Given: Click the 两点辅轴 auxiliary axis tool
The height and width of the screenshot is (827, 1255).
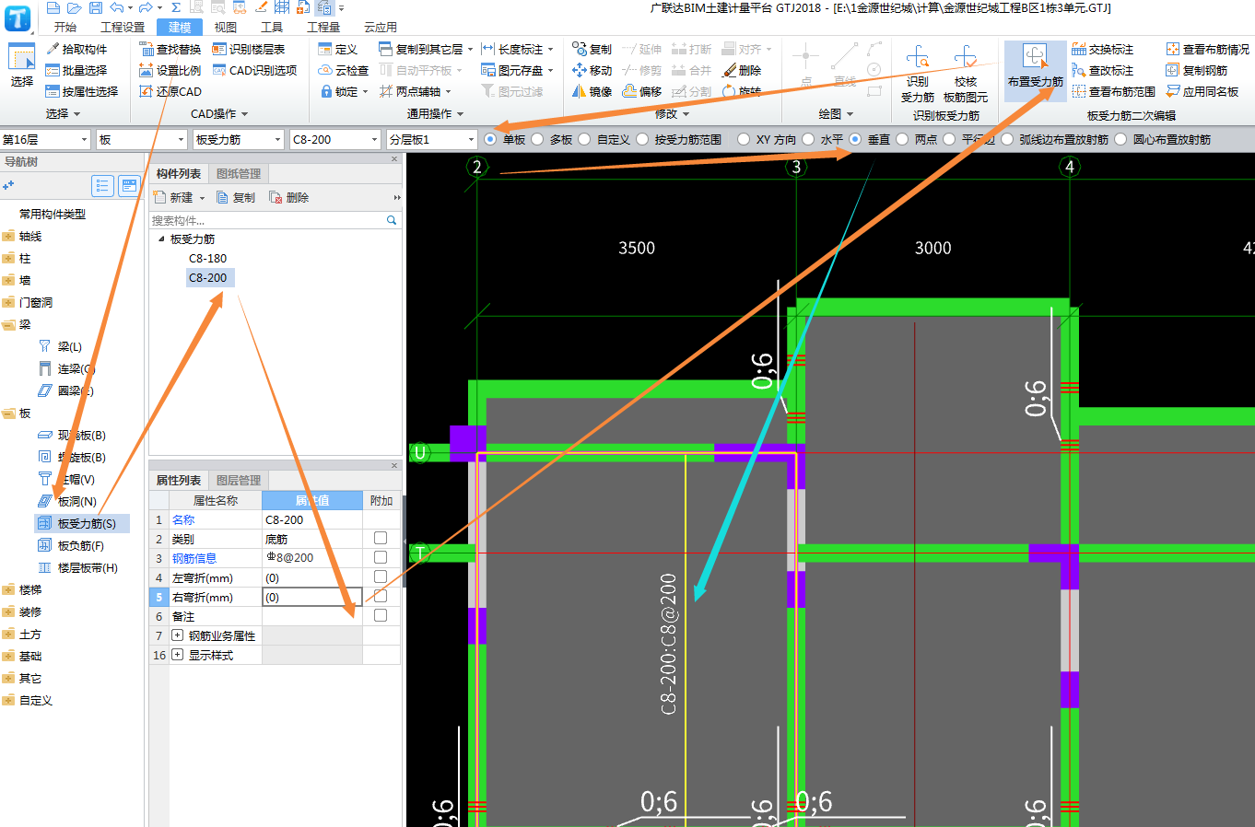Looking at the screenshot, I should [415, 91].
